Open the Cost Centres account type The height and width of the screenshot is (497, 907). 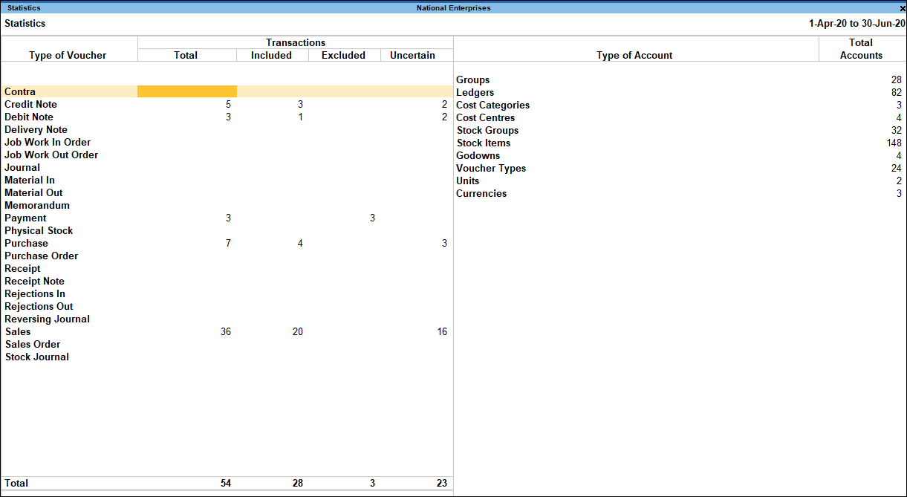(x=485, y=118)
